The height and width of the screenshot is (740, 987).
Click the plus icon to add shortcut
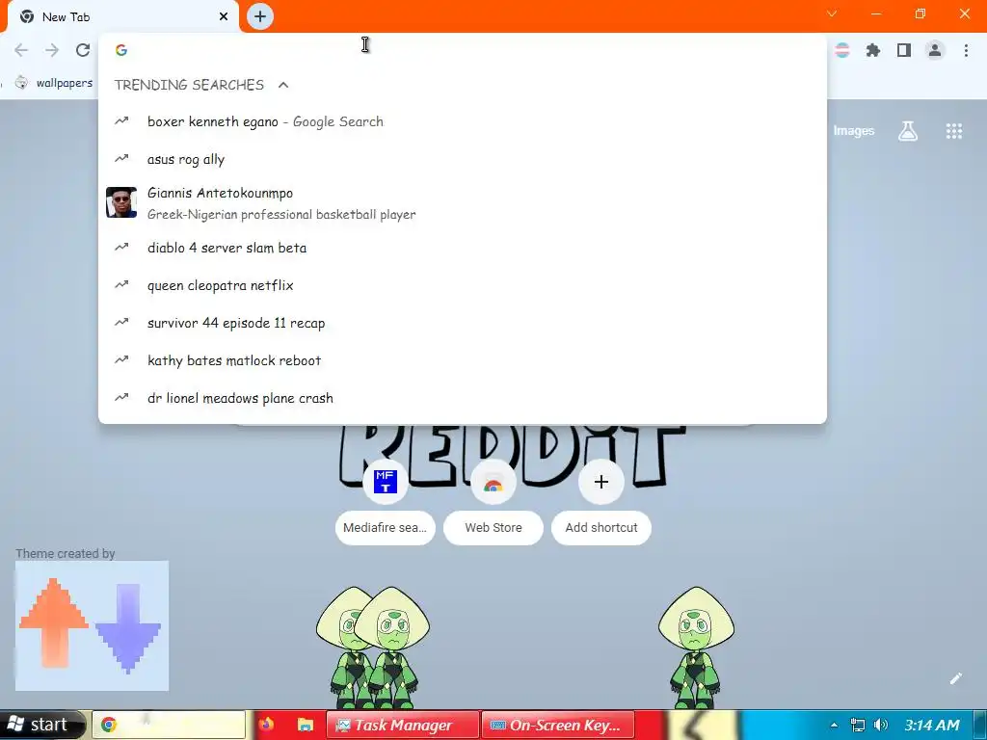[x=601, y=482]
